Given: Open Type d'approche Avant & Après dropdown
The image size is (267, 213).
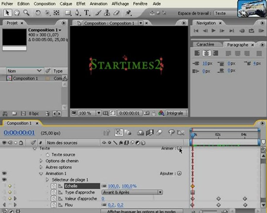Looking at the screenshot, I should coord(132,192).
